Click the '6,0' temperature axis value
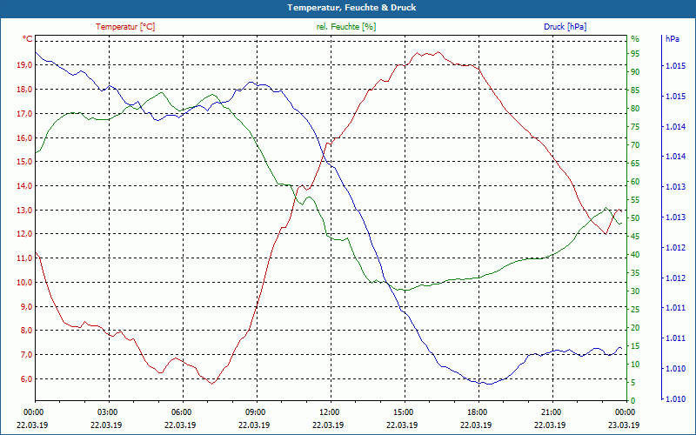This screenshot has height=435, width=696. pos(26,379)
